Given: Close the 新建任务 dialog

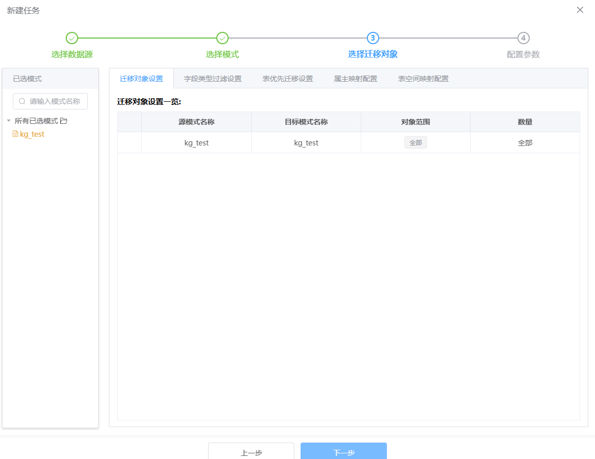Looking at the screenshot, I should [580, 10].
